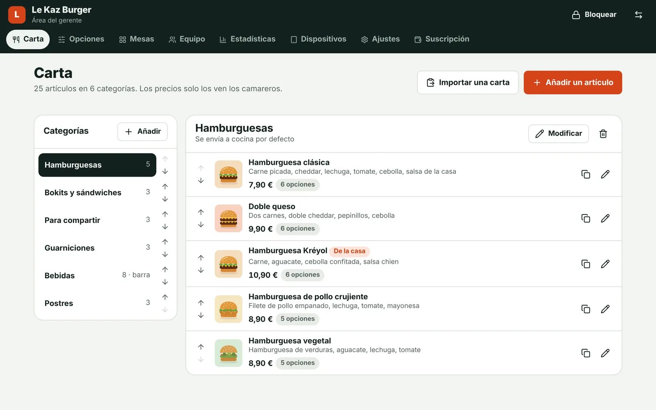Image resolution: width=656 pixels, height=410 pixels.
Task: Move Hamburguesa de pollo crujiente down
Action: (201, 315)
